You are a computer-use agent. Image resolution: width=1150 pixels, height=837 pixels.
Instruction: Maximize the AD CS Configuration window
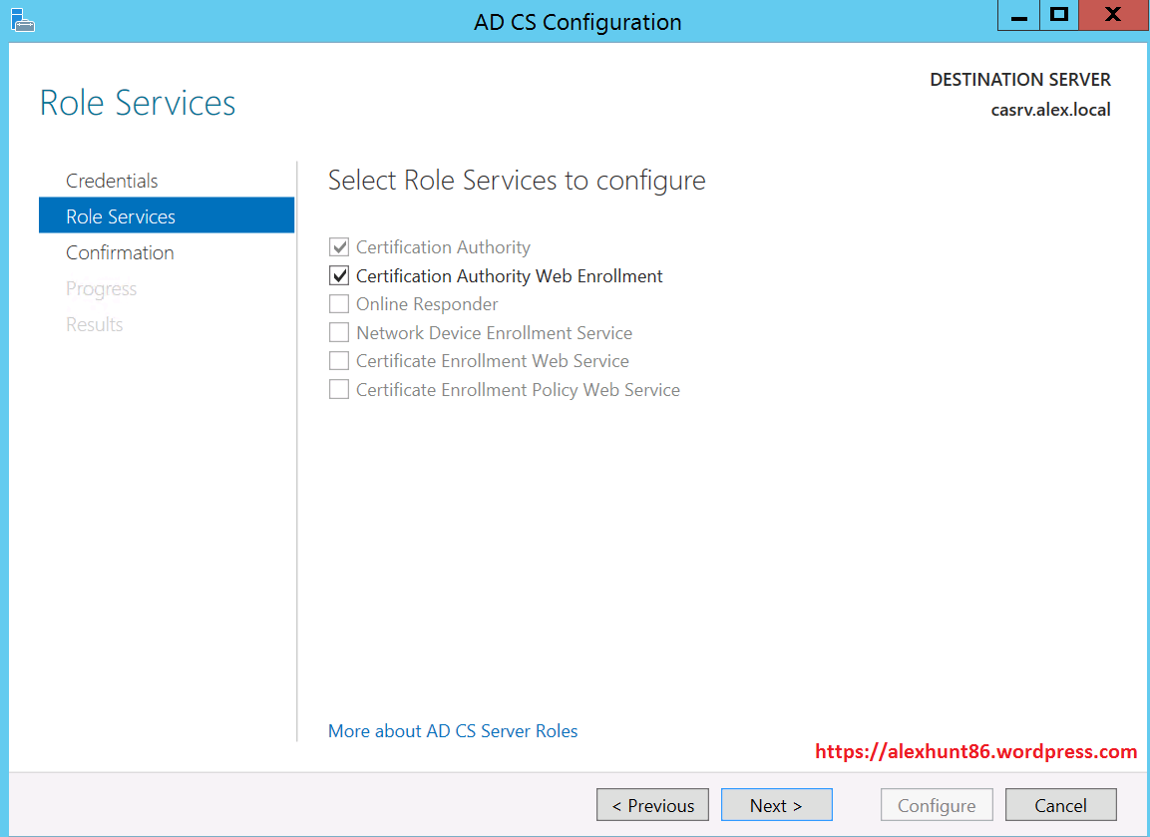(1059, 17)
